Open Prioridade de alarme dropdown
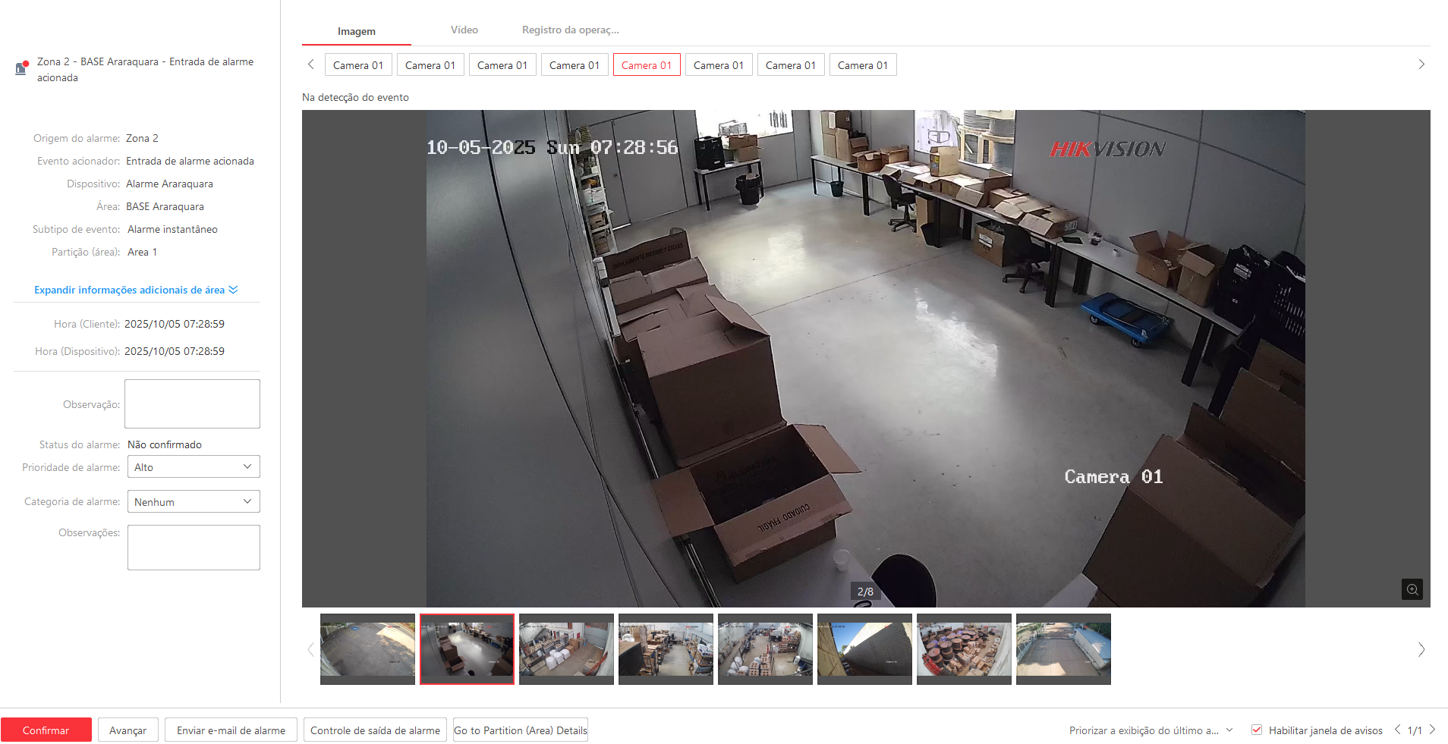The height and width of the screenshot is (744, 1448). click(194, 467)
